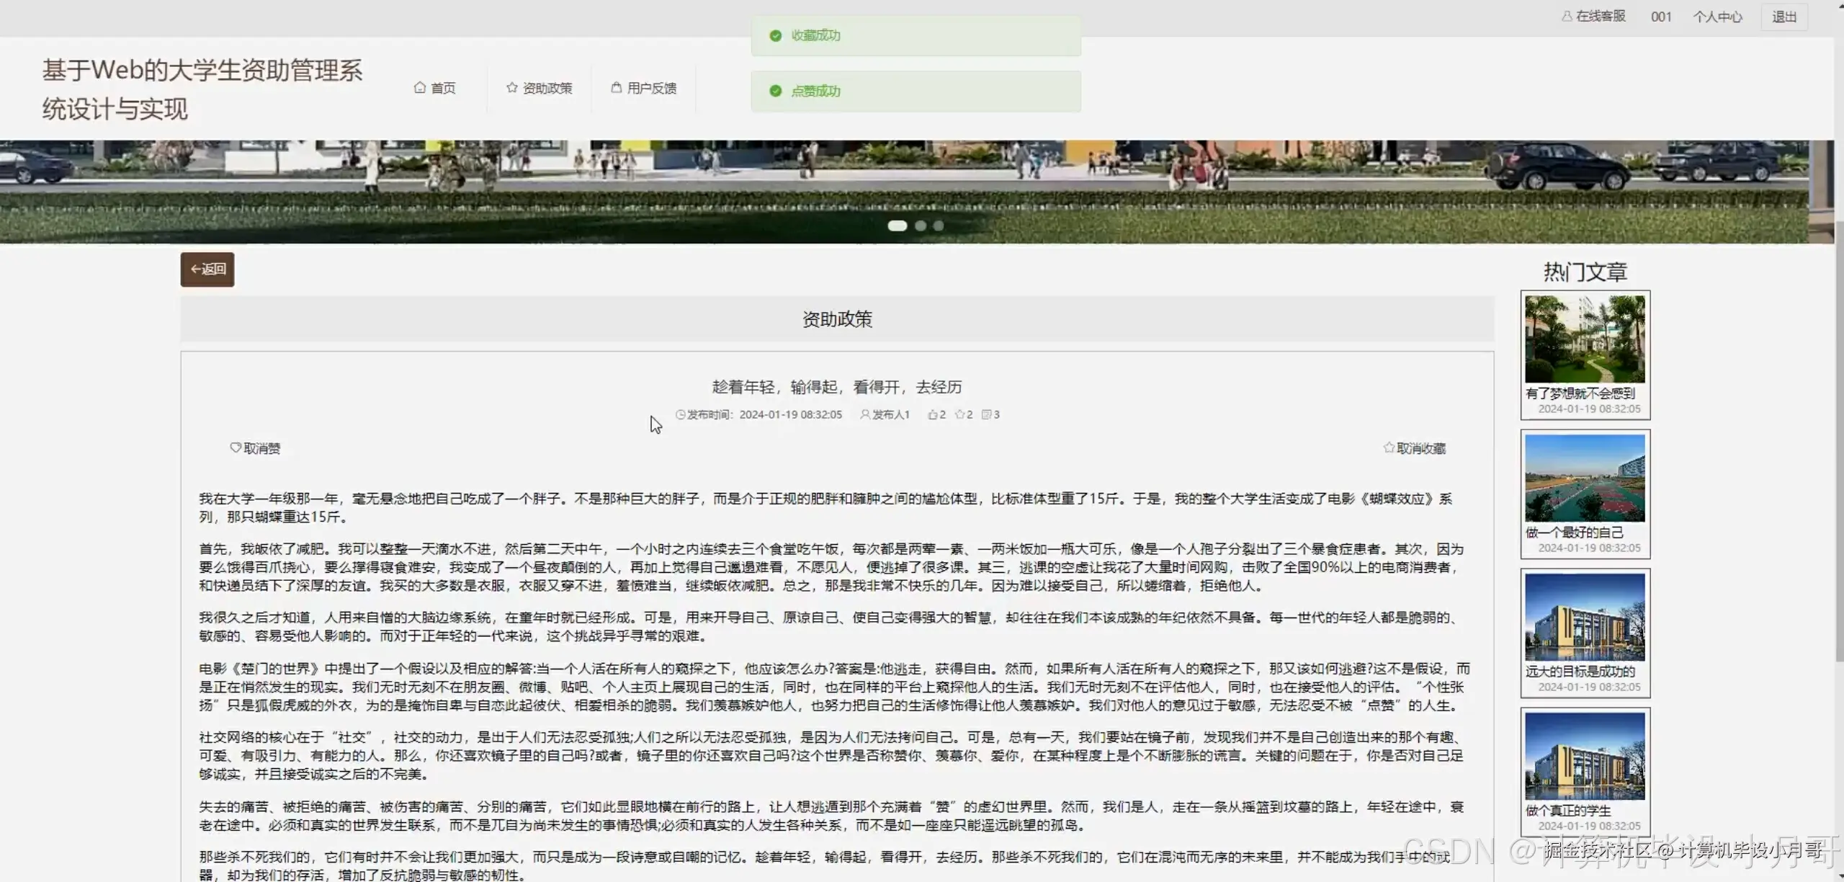Select the first carousel indicator dot
Viewport: 1844px width, 882px height.
(897, 226)
